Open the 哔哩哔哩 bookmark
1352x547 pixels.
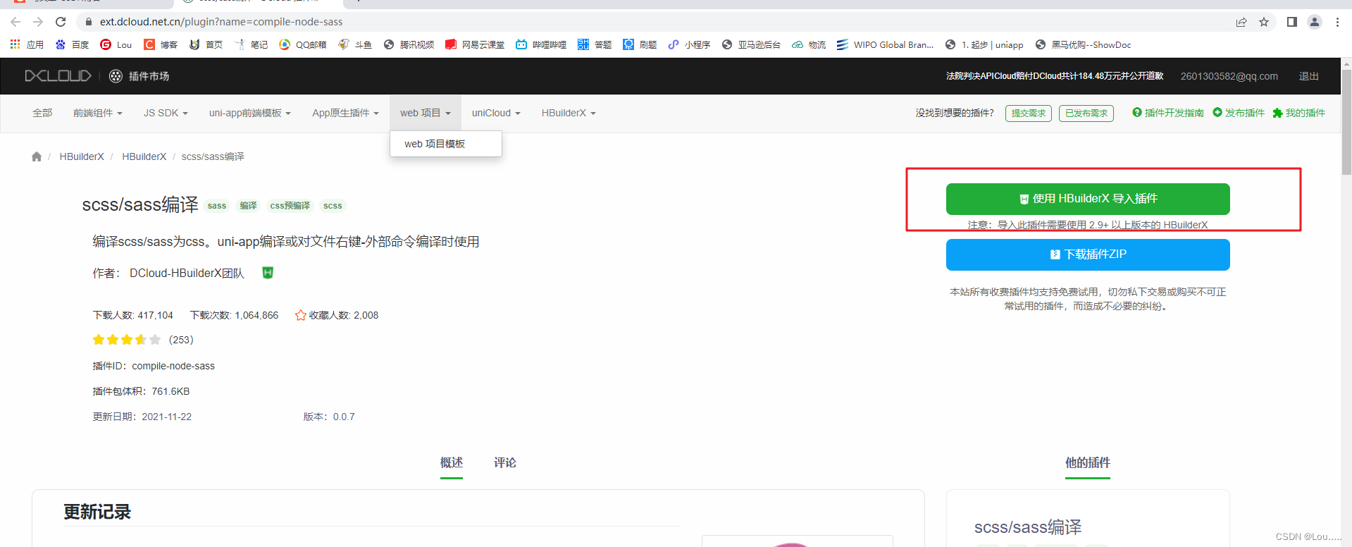tap(541, 44)
